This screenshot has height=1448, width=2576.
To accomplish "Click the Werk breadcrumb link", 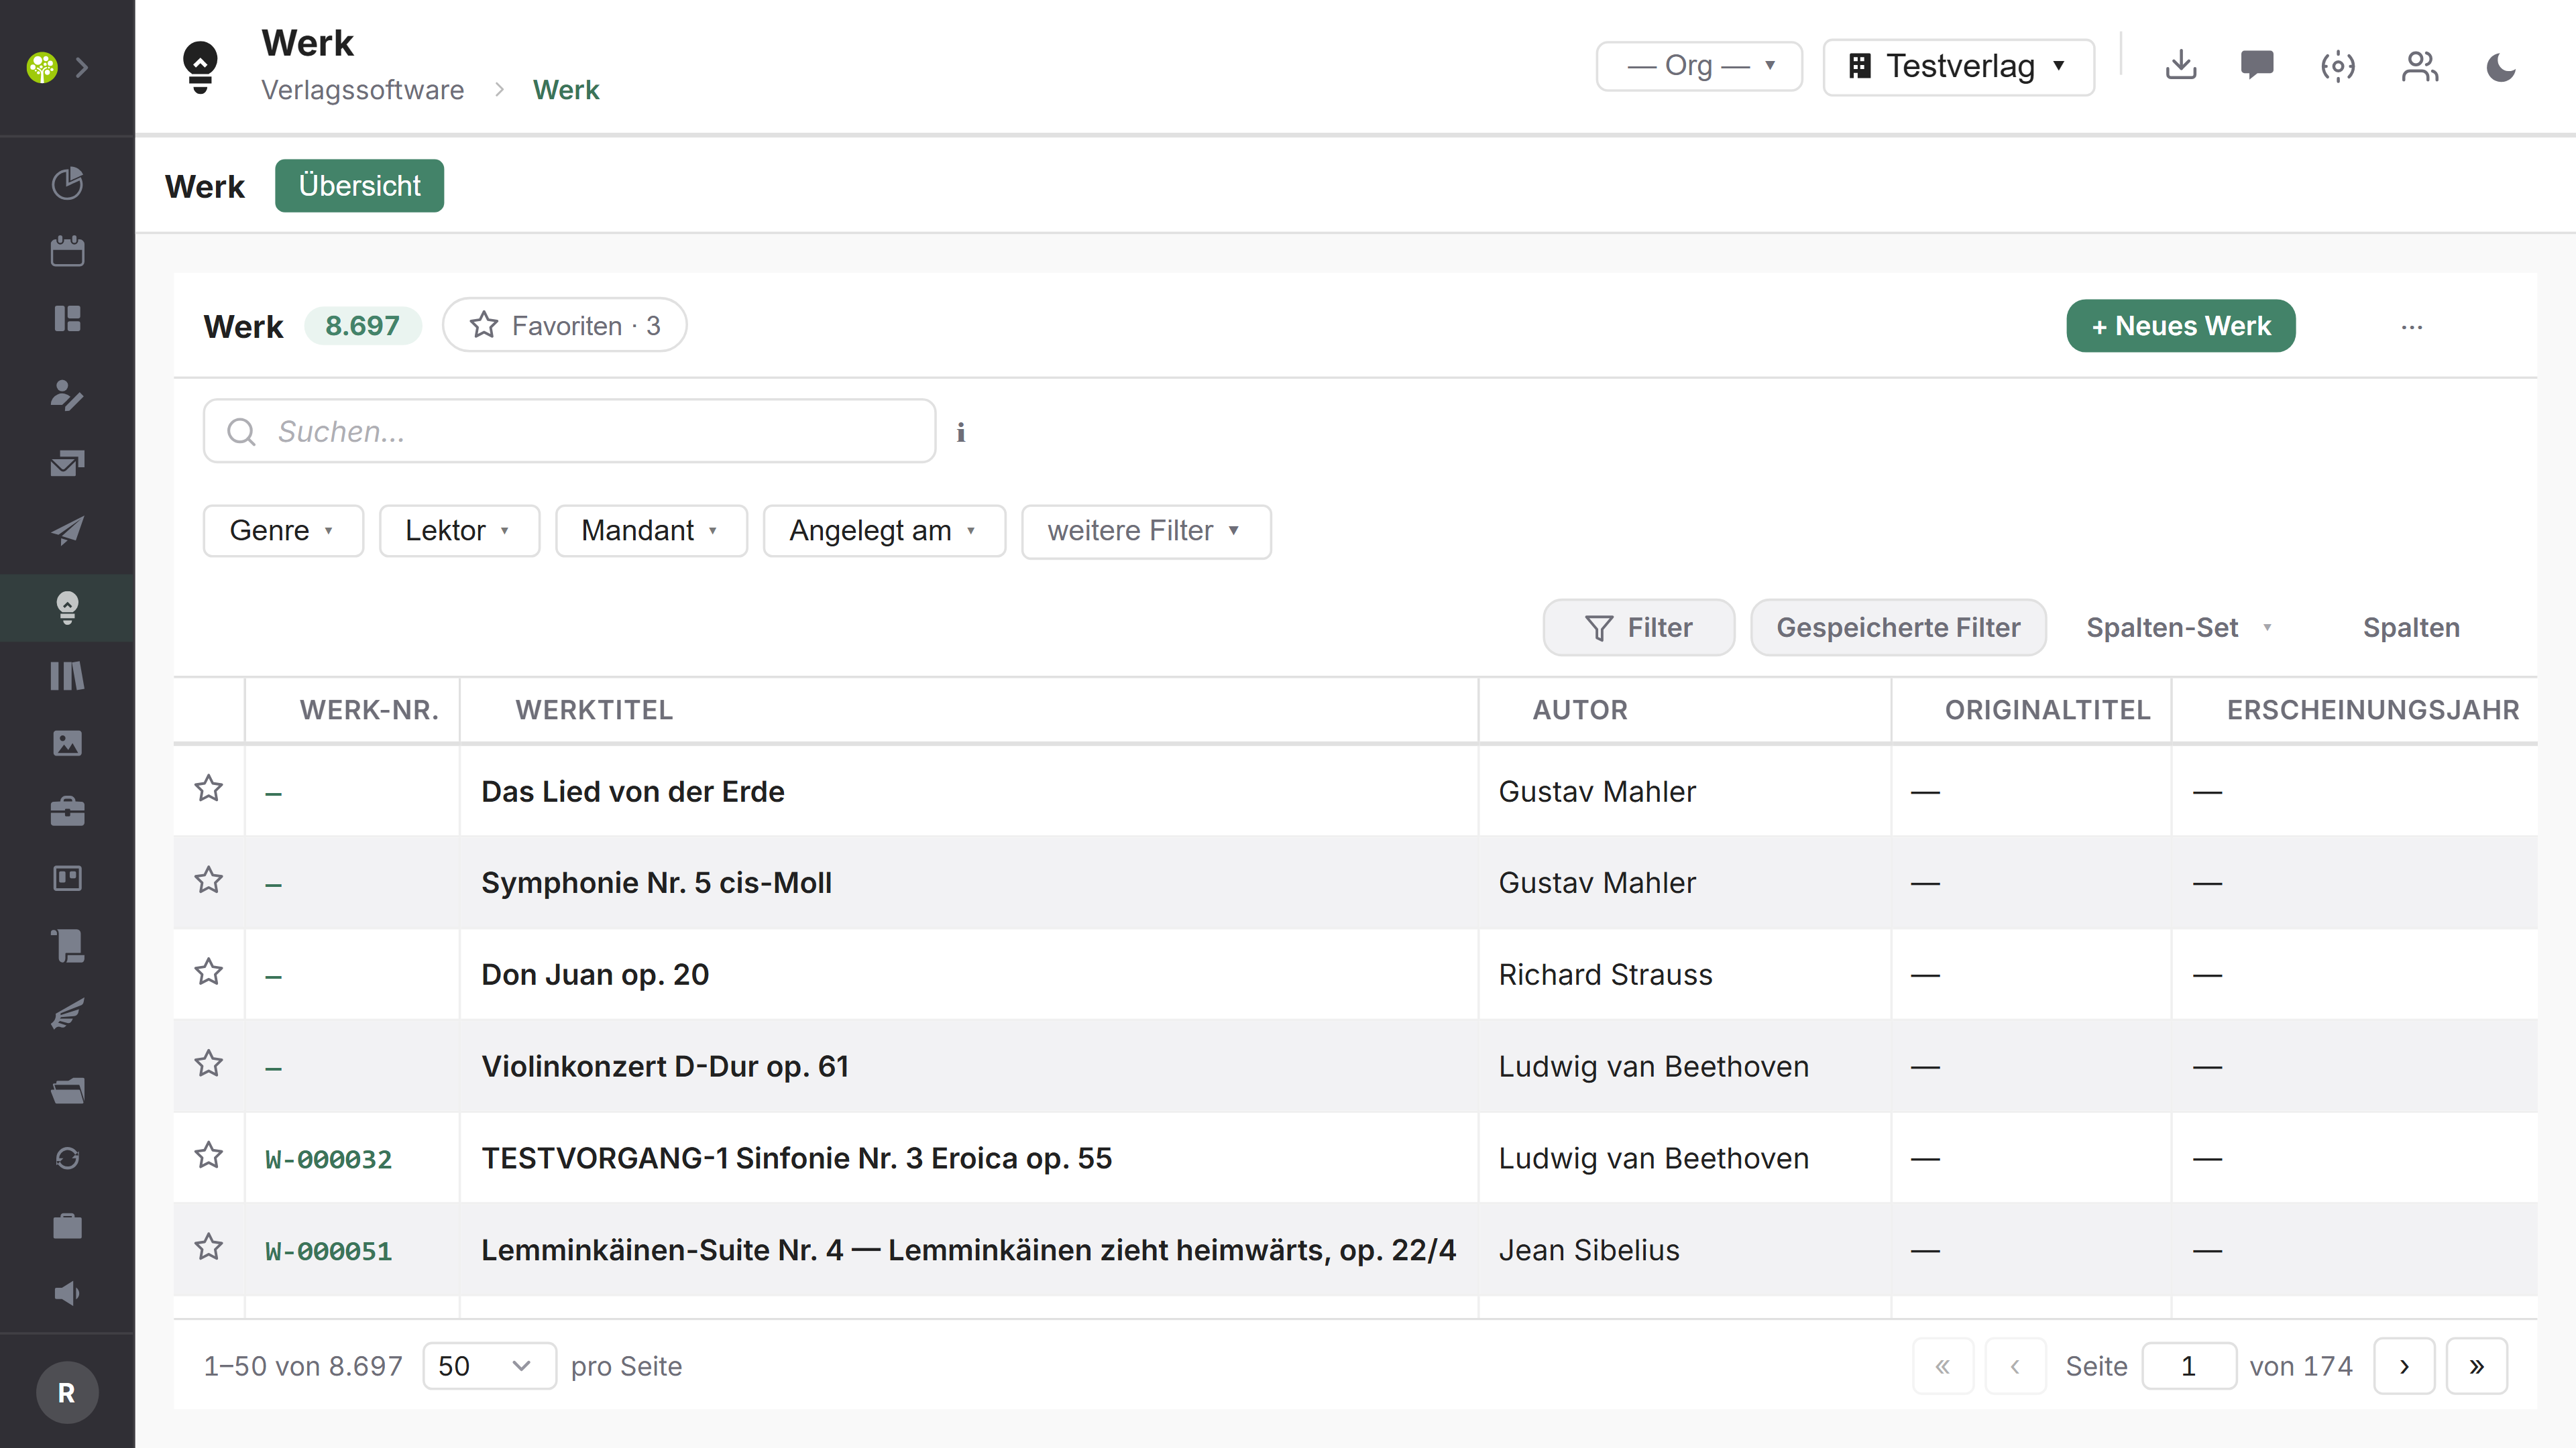I will [x=566, y=90].
